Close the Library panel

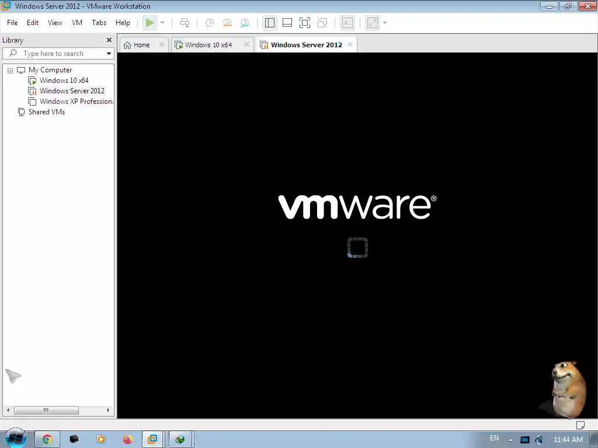pos(109,40)
